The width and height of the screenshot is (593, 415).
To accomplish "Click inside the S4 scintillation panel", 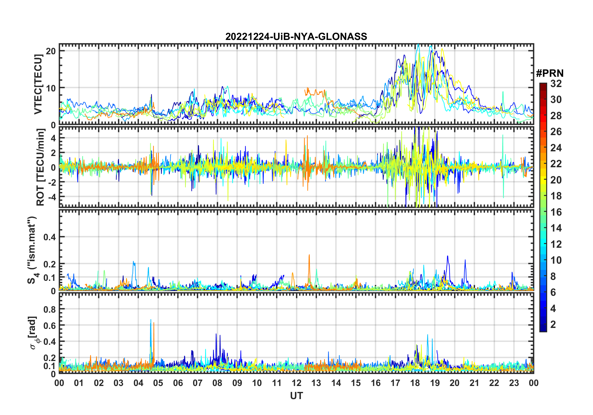I will [x=296, y=250].
